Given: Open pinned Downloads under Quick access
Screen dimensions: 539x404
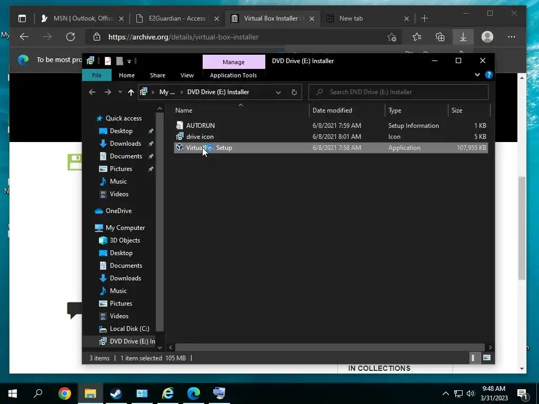Looking at the screenshot, I should tap(125, 144).
